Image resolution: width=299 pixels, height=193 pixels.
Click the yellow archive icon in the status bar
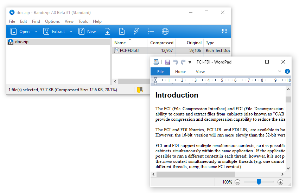point(140,90)
